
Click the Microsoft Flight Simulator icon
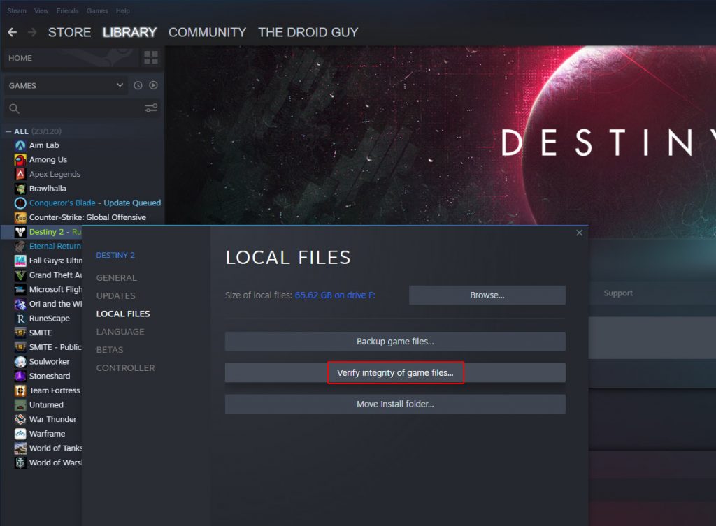20,290
